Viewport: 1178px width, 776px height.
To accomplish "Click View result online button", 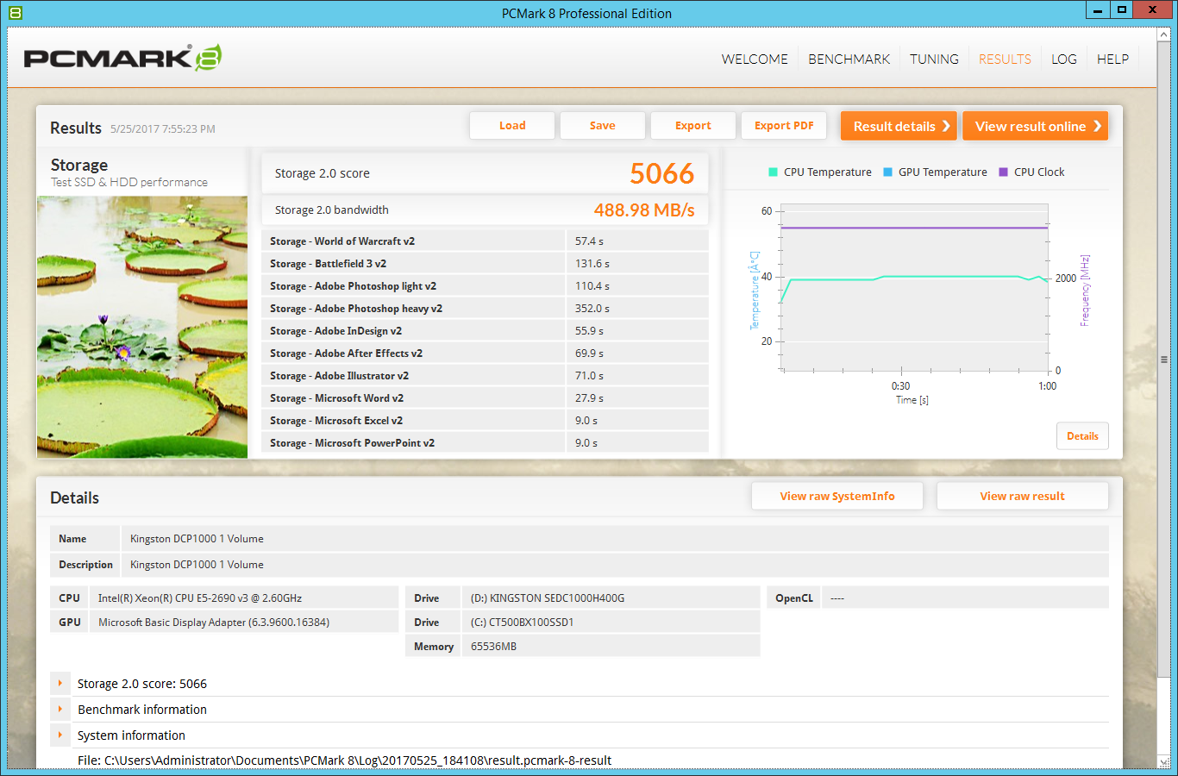I will coord(1035,126).
